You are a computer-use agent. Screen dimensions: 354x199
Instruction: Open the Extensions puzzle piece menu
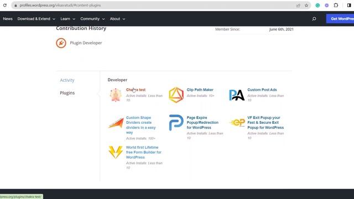coord(336,5)
